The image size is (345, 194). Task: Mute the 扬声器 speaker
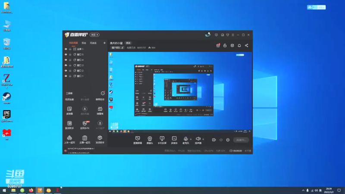(198, 140)
